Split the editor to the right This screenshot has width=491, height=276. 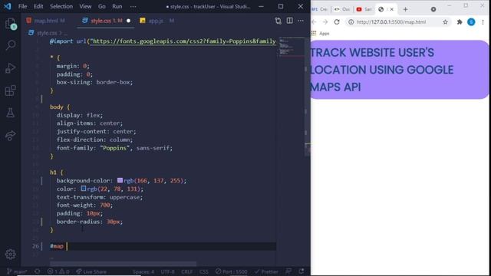click(290, 21)
